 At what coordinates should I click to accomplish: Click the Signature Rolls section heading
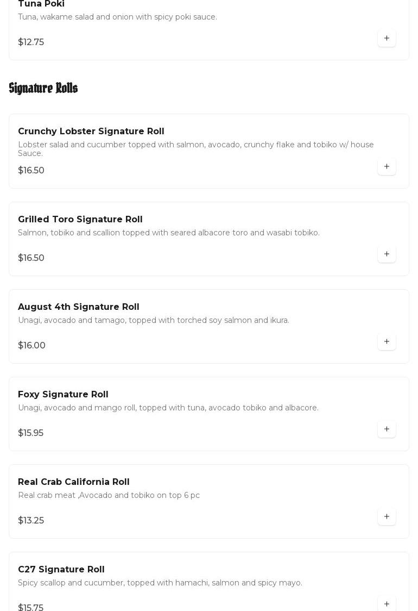tap(43, 88)
